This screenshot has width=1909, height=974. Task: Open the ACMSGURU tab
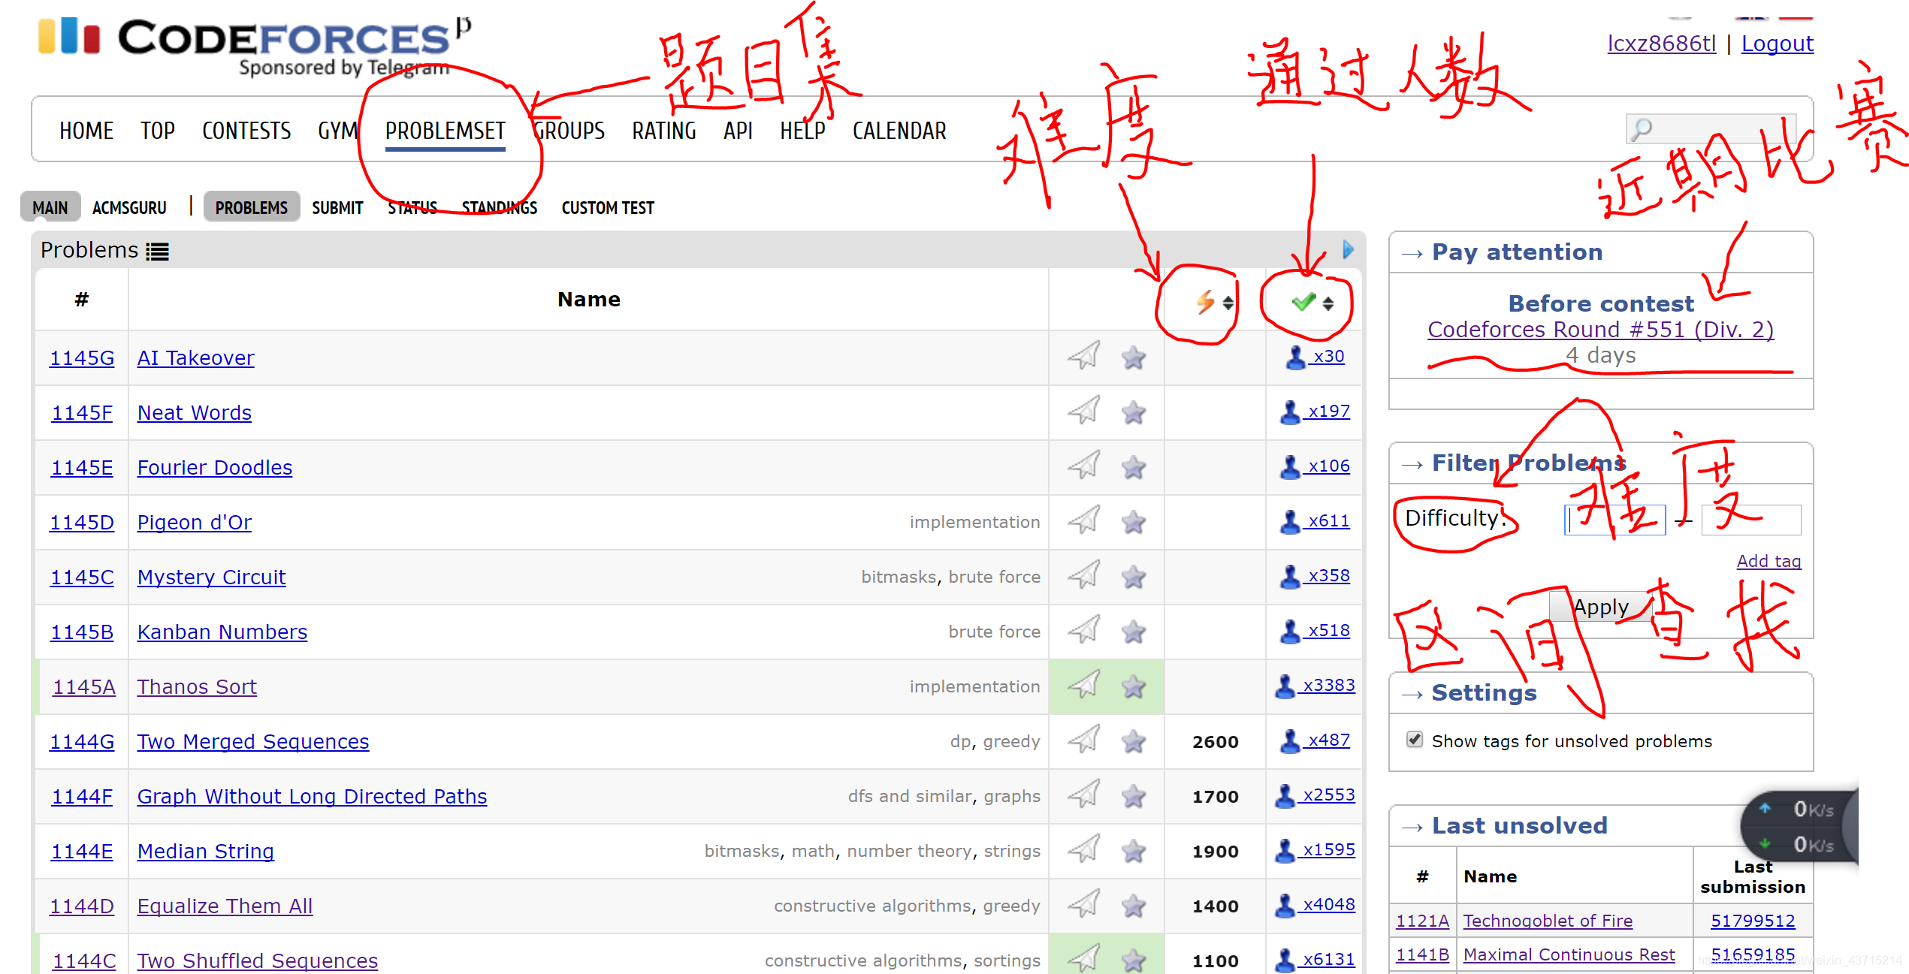point(129,208)
